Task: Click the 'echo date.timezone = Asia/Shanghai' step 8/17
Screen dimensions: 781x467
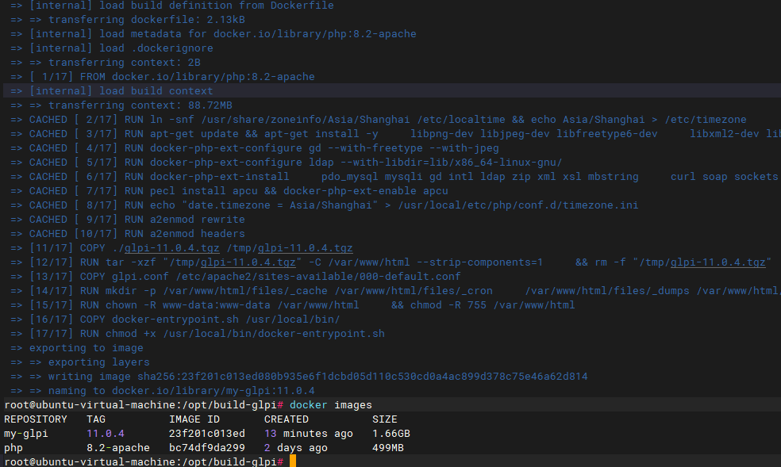Action: click(x=325, y=205)
